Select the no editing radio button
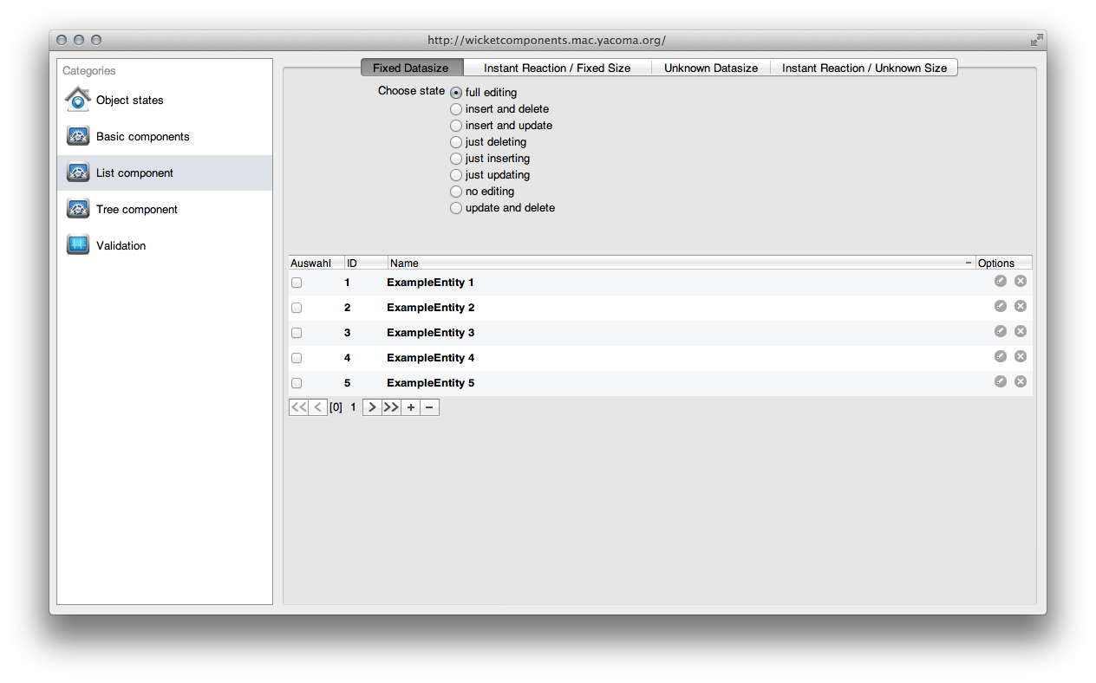The width and height of the screenshot is (1096, 683). (456, 191)
